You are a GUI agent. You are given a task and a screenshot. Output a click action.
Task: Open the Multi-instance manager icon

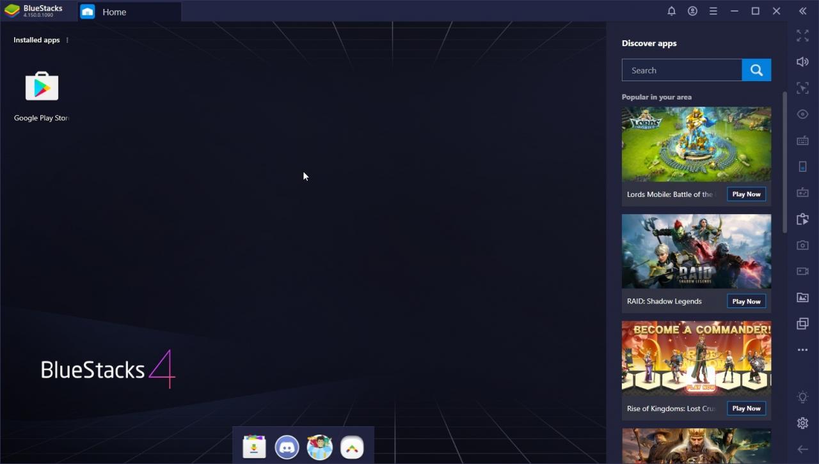pos(802,324)
